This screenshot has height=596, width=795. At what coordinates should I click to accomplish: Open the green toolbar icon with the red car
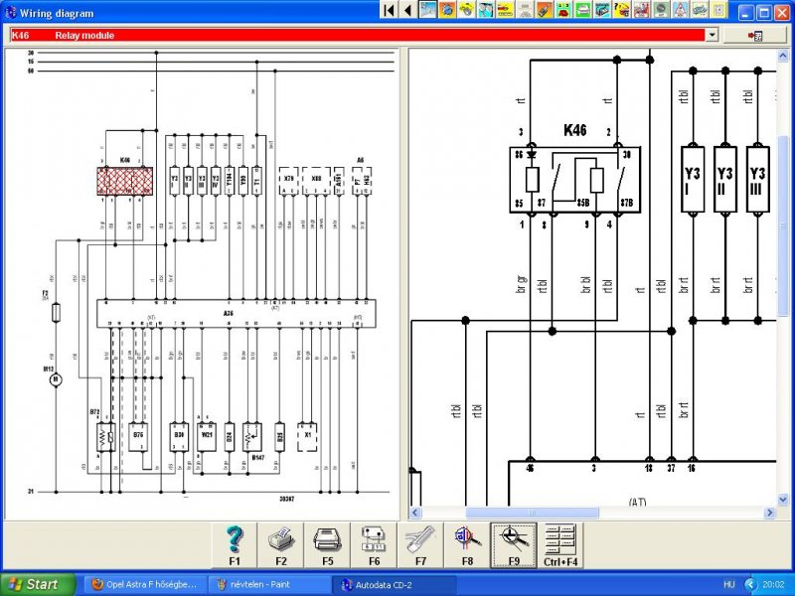[x=563, y=10]
